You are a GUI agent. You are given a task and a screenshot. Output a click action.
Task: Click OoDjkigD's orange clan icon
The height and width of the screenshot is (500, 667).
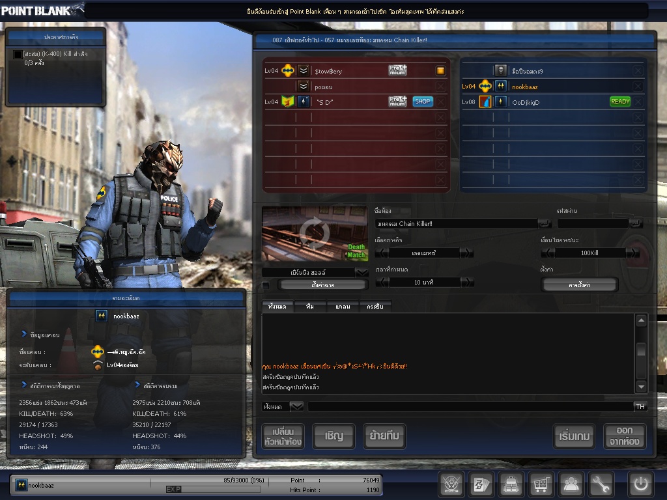(x=485, y=102)
